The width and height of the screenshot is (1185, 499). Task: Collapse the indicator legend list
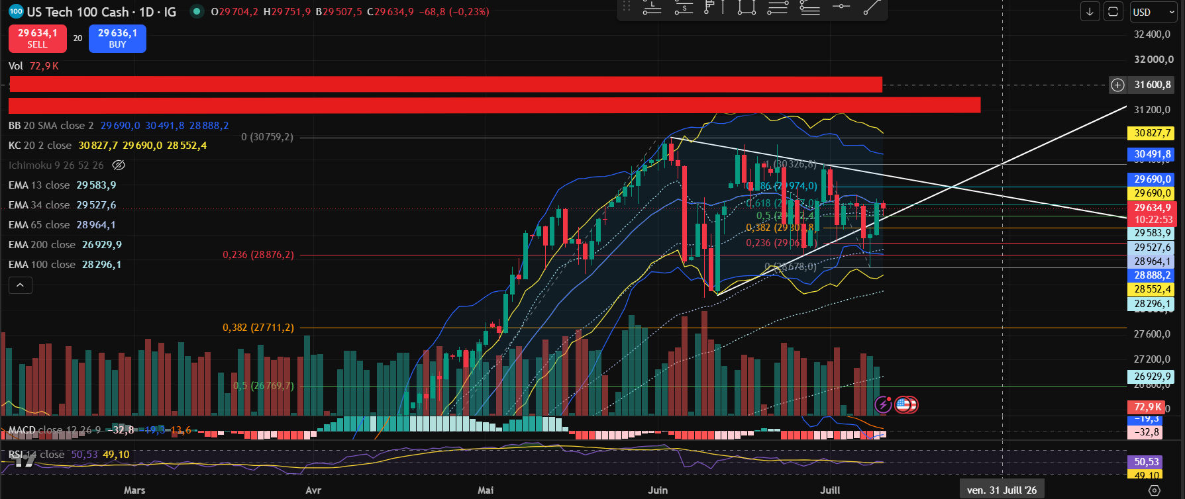21,285
